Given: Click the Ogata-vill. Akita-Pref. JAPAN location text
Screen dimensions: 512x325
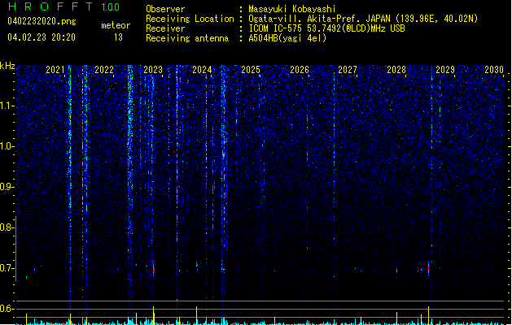Looking at the screenshot, I should [363, 19].
